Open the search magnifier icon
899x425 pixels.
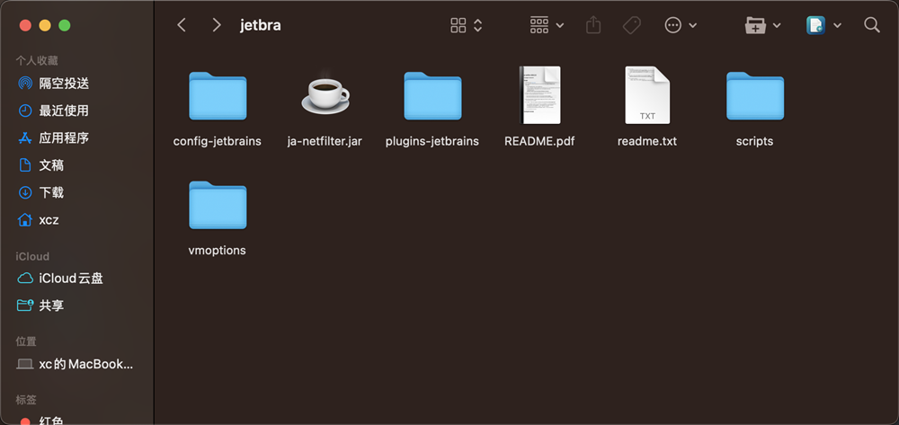tap(871, 24)
